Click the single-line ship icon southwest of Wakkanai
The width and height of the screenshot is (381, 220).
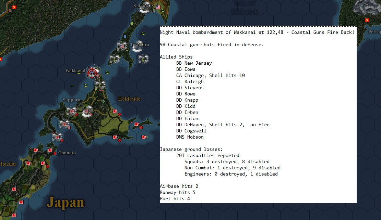[x=72, y=86]
